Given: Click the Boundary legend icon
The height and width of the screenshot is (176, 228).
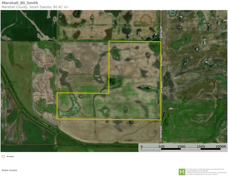Looking at the screenshot, I should (3, 156).
